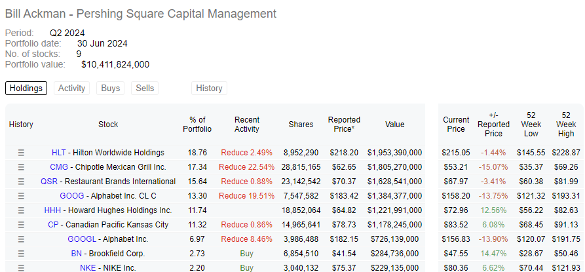
Task: Open the QSR ticker link
Action: tap(49, 182)
